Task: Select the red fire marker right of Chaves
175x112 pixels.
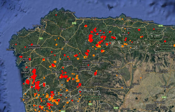Action: pyautogui.click(x=72, y=101)
